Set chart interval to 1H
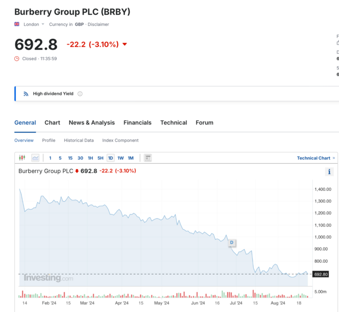 (91, 158)
